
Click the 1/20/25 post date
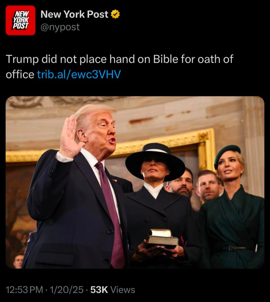pyautogui.click(x=67, y=290)
